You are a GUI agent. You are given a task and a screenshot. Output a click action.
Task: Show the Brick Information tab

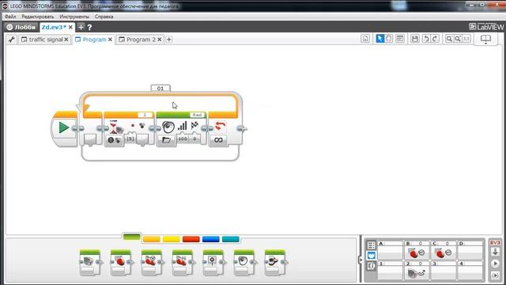[371, 245]
